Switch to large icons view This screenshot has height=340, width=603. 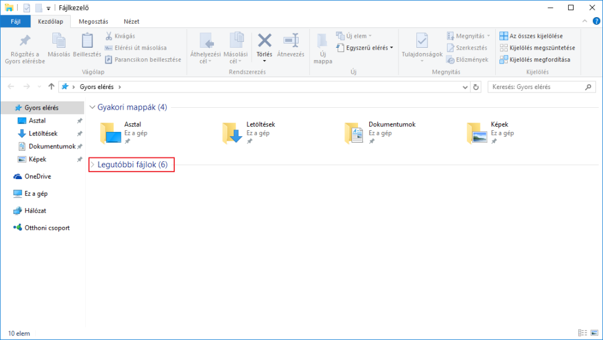point(595,333)
